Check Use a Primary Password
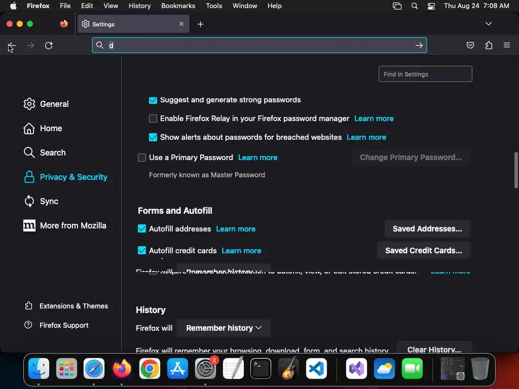 tap(142, 158)
